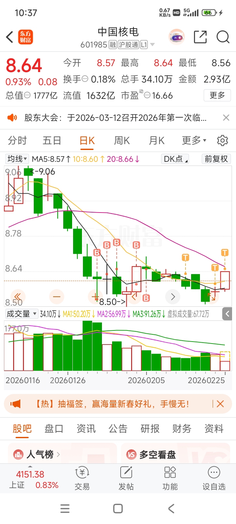Open search with the magnifier icon
The image size is (236, 524).
pos(223,37)
